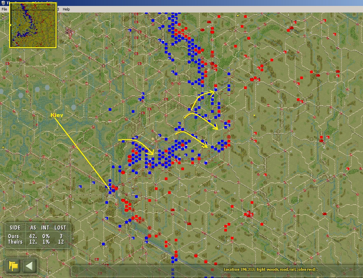Viewport: 363px width, 278px height.
Task: Click the yellow double-flag button
Action: (x=14, y=266)
